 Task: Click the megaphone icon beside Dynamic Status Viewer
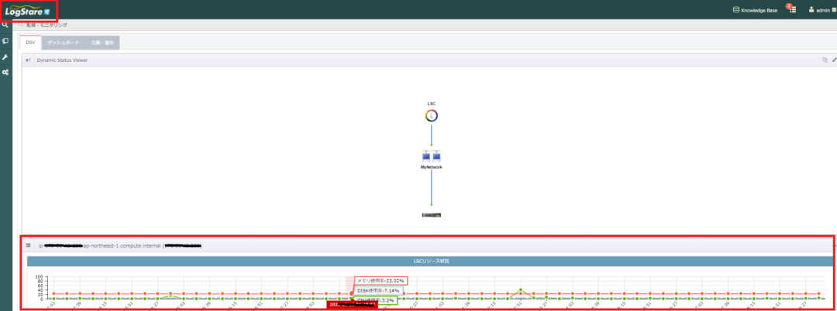28,60
